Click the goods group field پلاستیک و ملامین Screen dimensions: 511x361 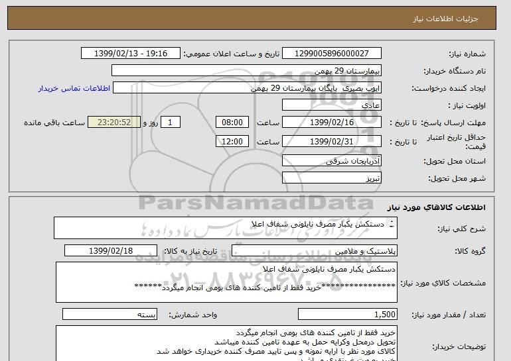(x=314, y=251)
